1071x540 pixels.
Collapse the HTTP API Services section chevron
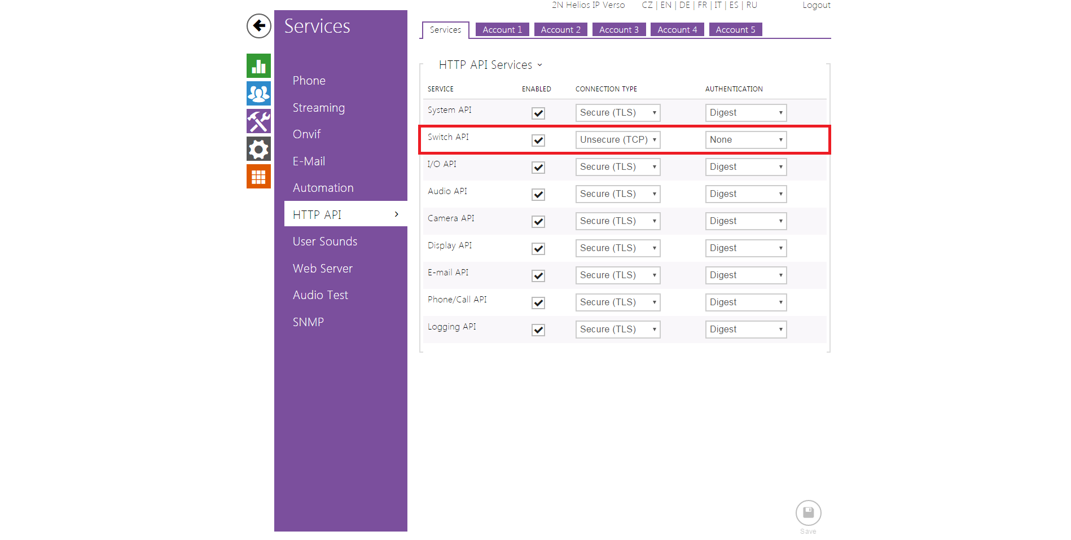540,65
